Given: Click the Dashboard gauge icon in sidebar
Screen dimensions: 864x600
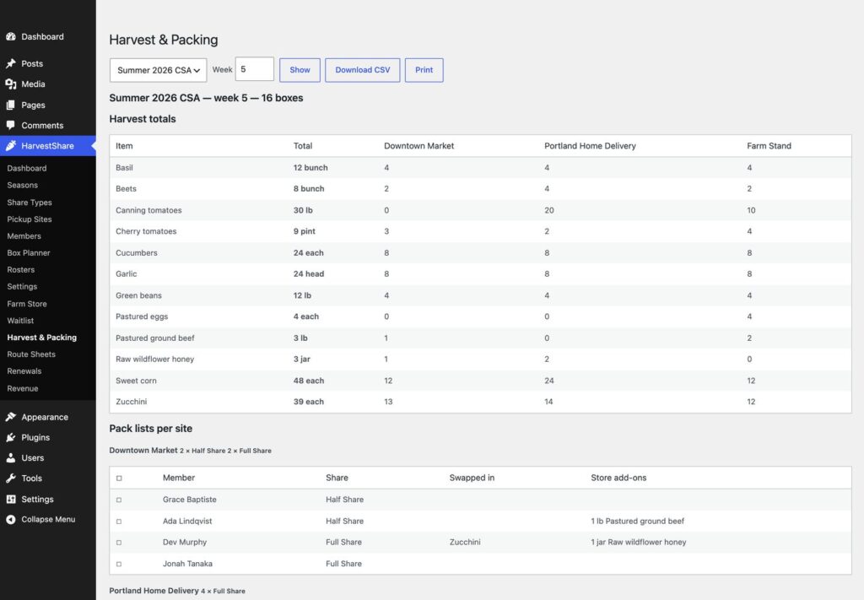Looking at the screenshot, I should tap(10, 37).
